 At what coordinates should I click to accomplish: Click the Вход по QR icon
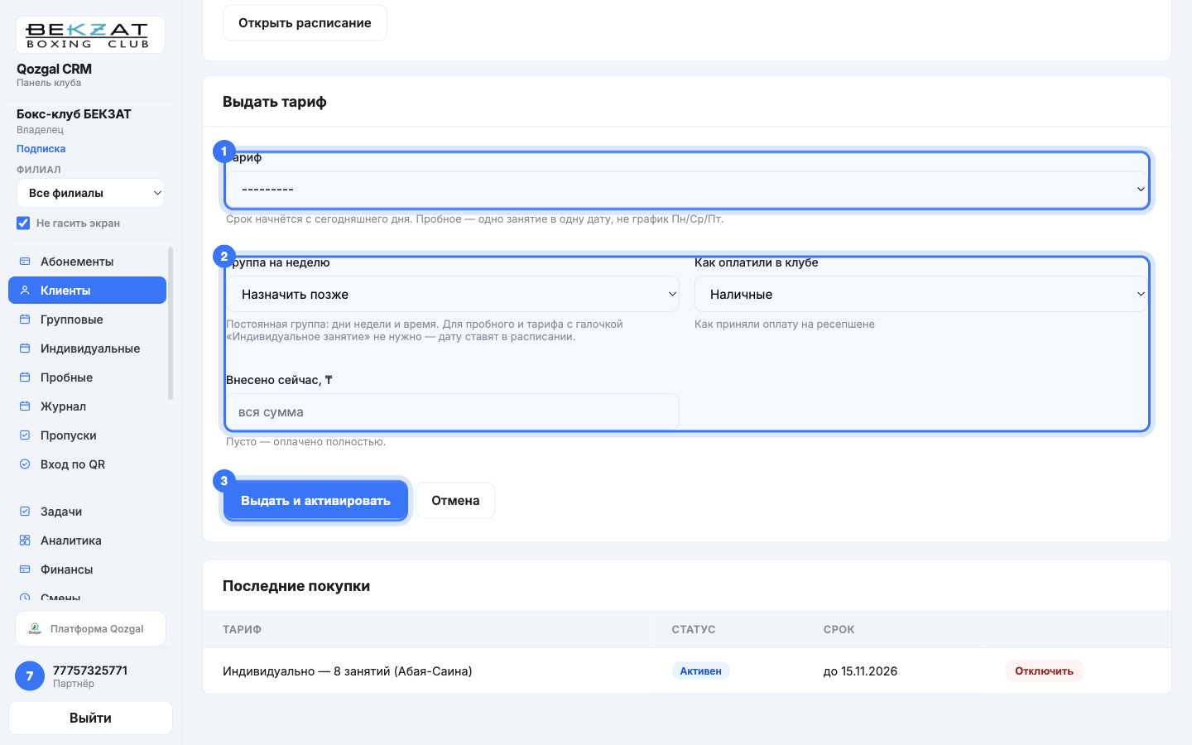tap(25, 464)
